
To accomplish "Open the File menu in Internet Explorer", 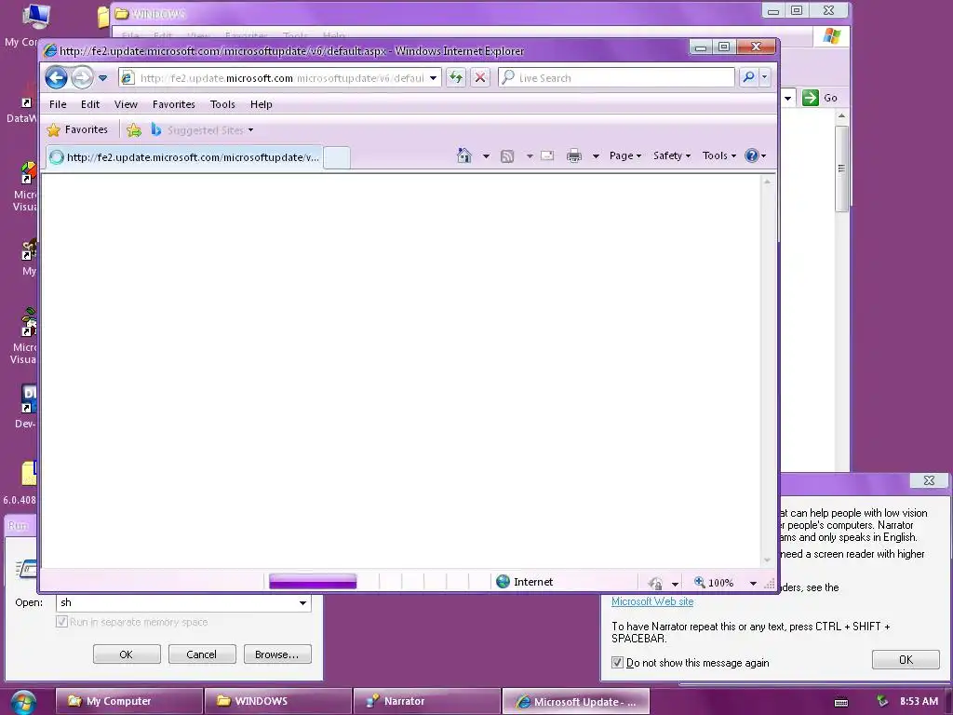I will pyautogui.click(x=58, y=104).
